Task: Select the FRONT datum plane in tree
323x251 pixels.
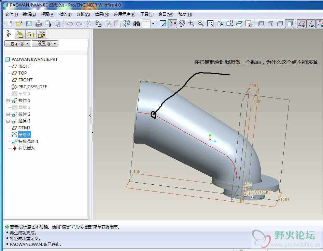Action: tap(25, 80)
